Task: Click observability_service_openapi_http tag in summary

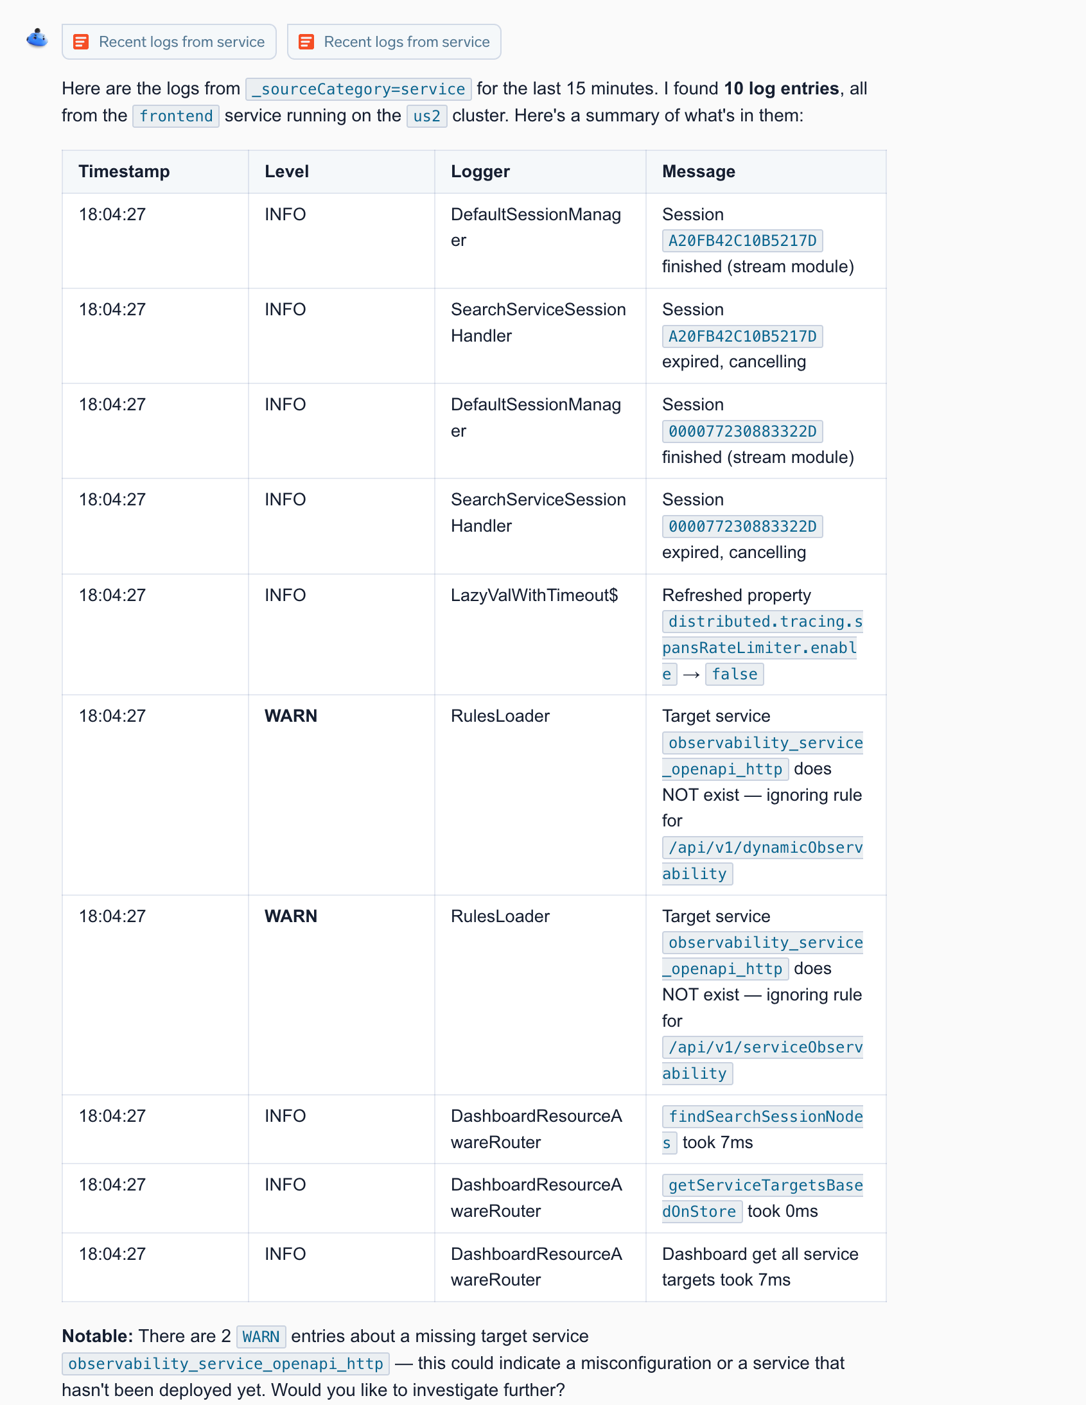Action: (x=226, y=1364)
